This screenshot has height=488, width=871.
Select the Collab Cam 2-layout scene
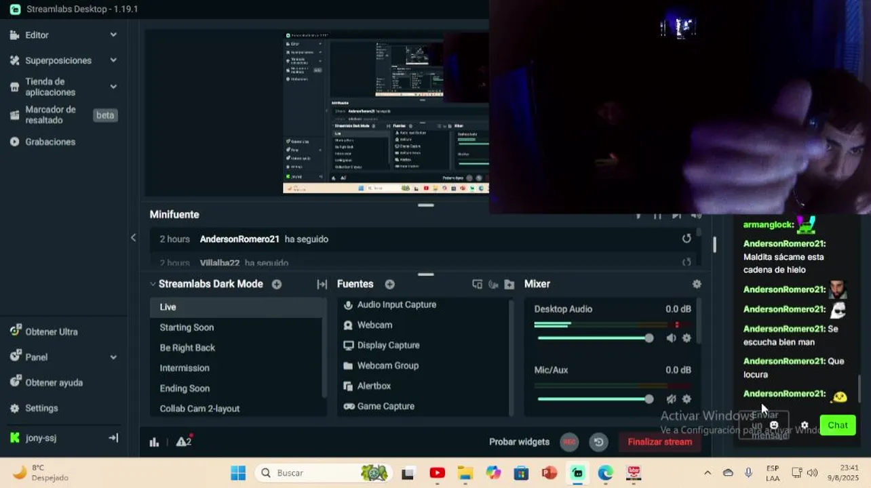pyautogui.click(x=237, y=409)
